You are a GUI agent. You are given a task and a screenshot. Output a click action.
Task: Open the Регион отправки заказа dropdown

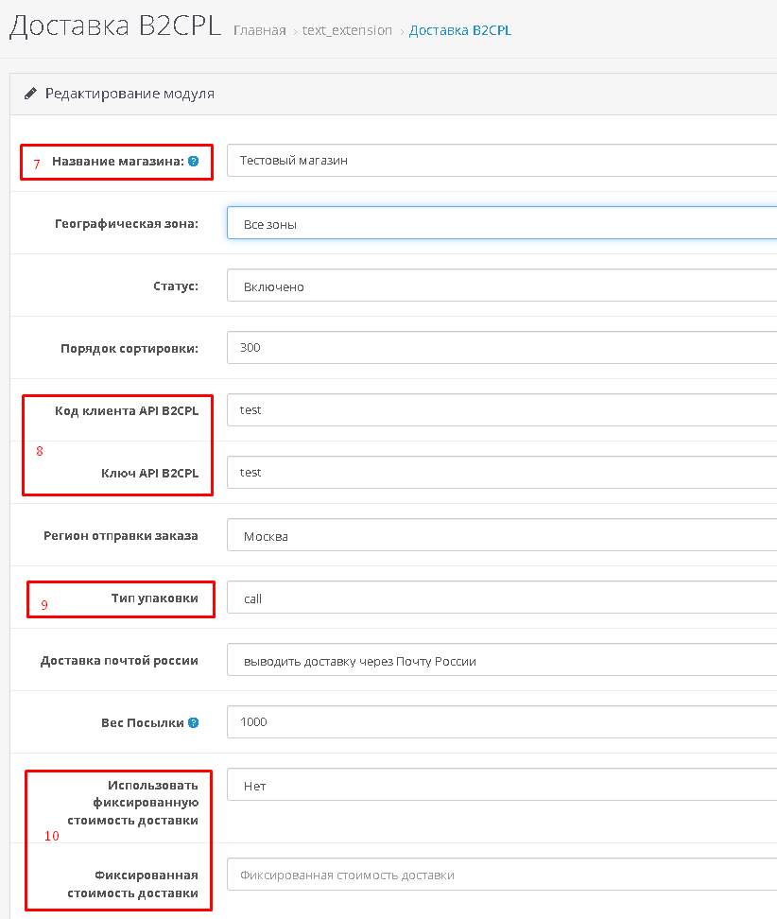click(x=502, y=535)
